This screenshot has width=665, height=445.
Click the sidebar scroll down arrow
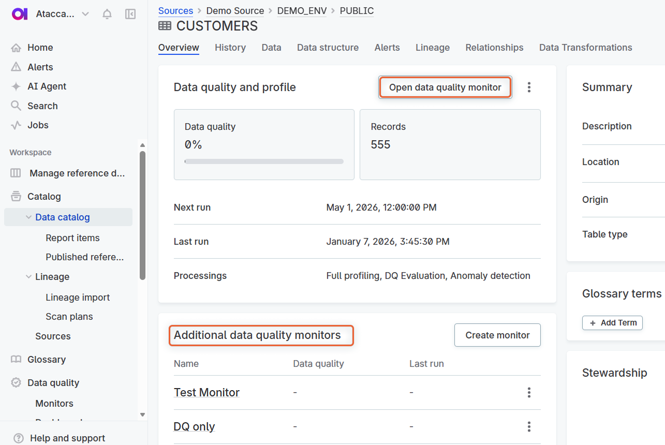(143, 414)
